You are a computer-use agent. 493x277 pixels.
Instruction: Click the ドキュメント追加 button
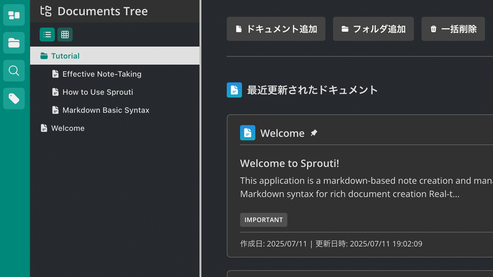coord(276,29)
